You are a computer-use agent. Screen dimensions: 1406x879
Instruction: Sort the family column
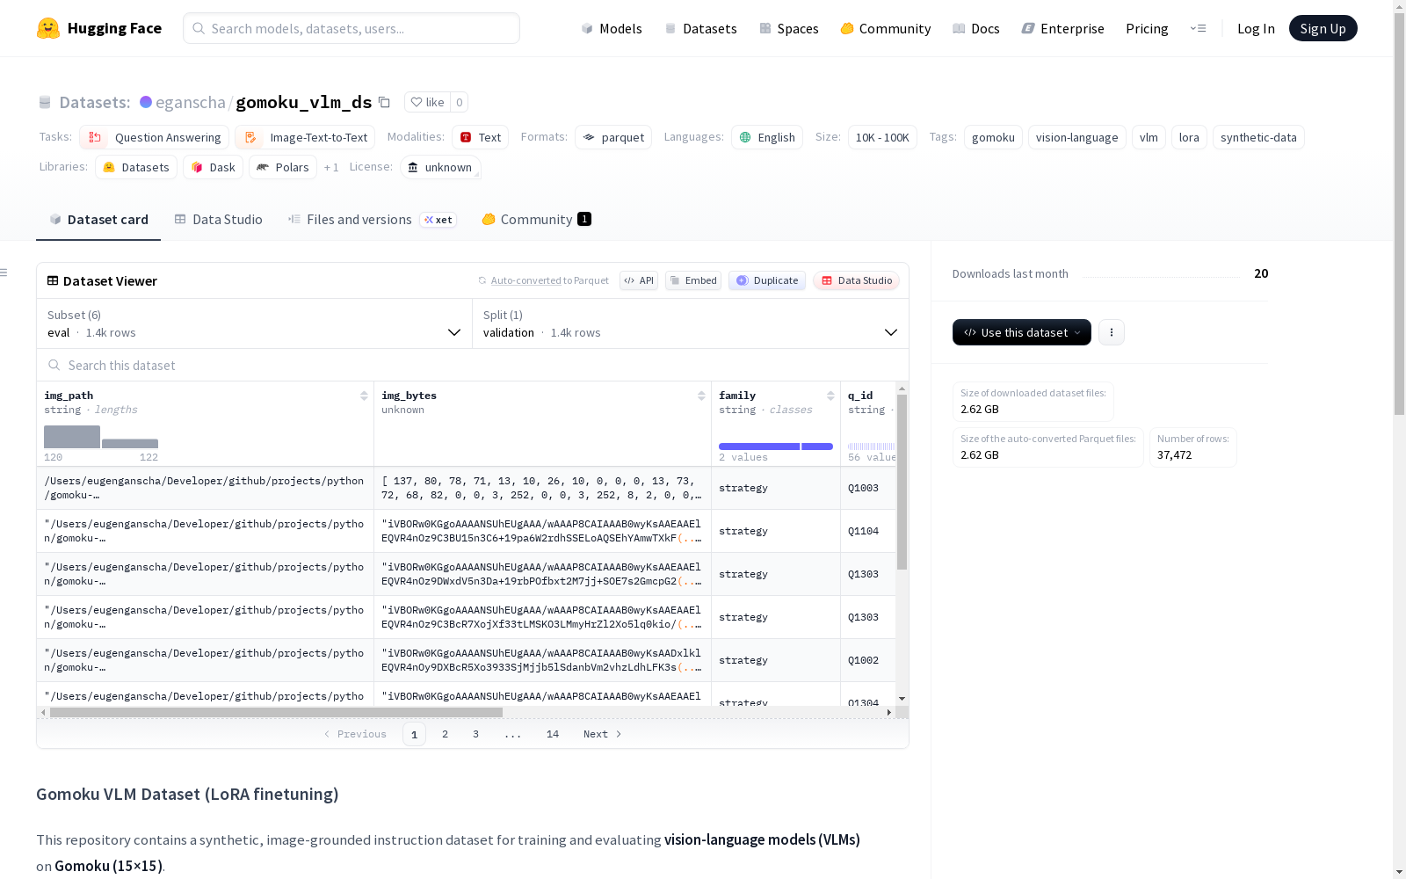pos(830,396)
